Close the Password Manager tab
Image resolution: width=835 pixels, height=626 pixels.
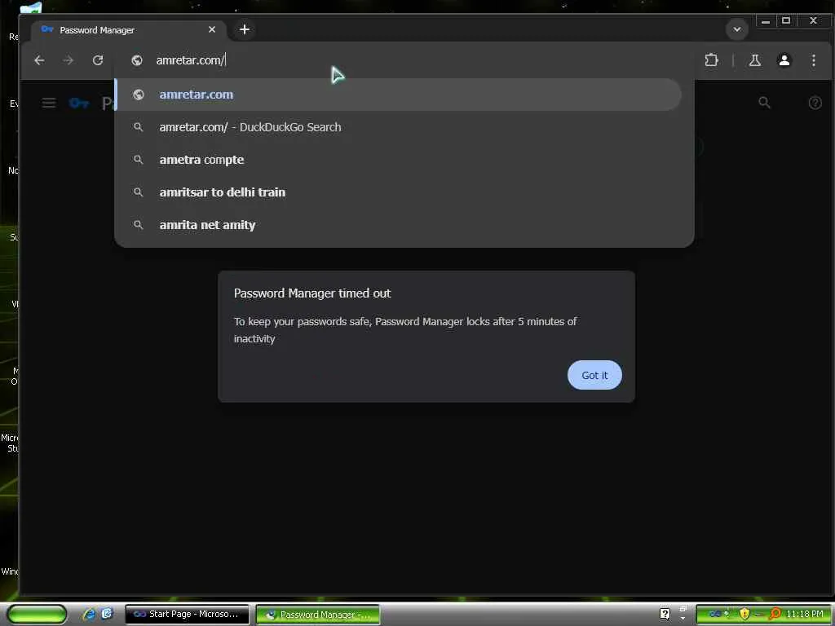212,29
